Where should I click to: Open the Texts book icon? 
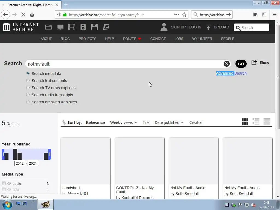(x=60, y=27)
